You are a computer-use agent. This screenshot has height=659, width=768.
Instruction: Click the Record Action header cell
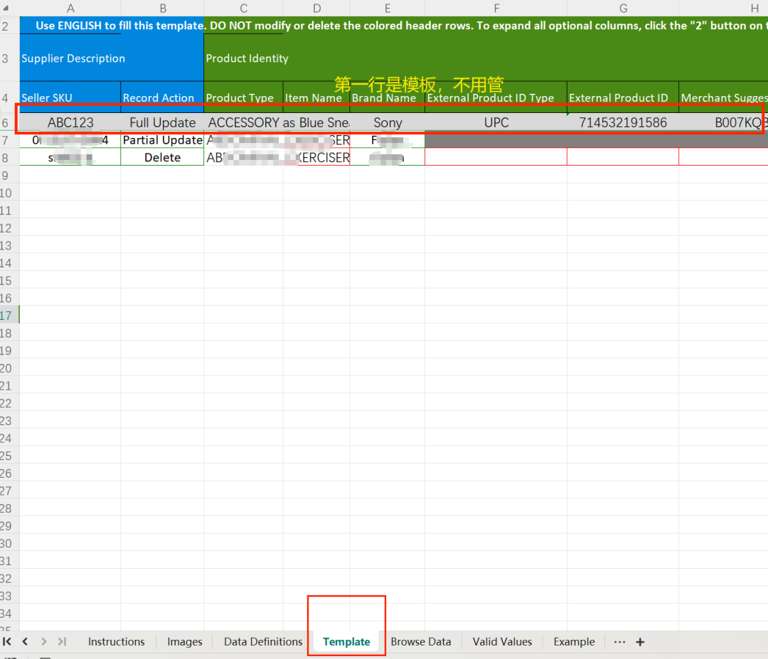163,97
